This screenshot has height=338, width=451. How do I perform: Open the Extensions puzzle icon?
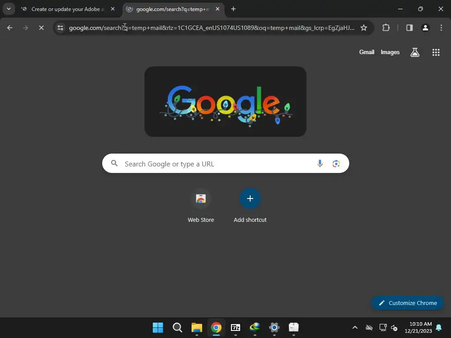tap(386, 28)
